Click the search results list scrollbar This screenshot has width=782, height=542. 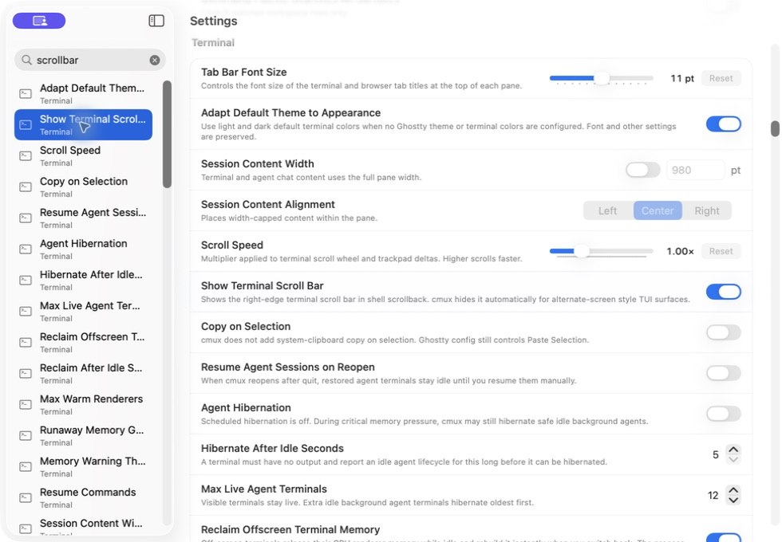coord(167,134)
